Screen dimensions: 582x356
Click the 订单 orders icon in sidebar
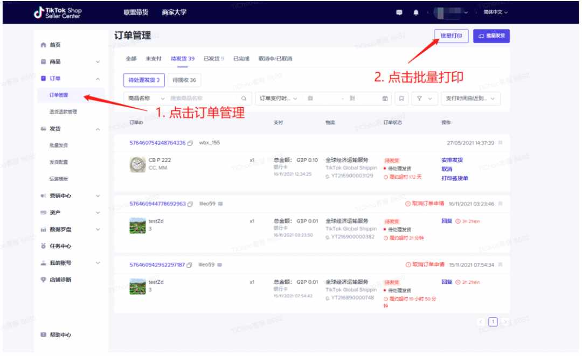pyautogui.click(x=44, y=78)
